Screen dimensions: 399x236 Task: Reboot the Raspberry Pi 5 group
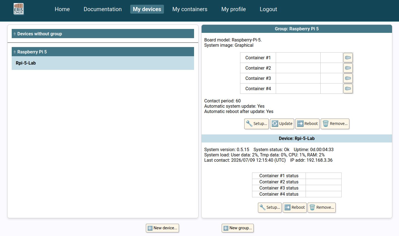307,124
